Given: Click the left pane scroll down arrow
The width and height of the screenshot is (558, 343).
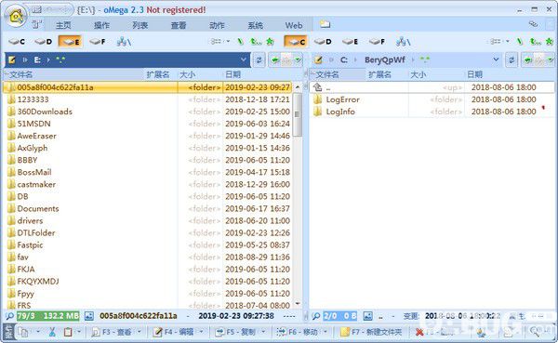Looking at the screenshot, I should pyautogui.click(x=298, y=304).
